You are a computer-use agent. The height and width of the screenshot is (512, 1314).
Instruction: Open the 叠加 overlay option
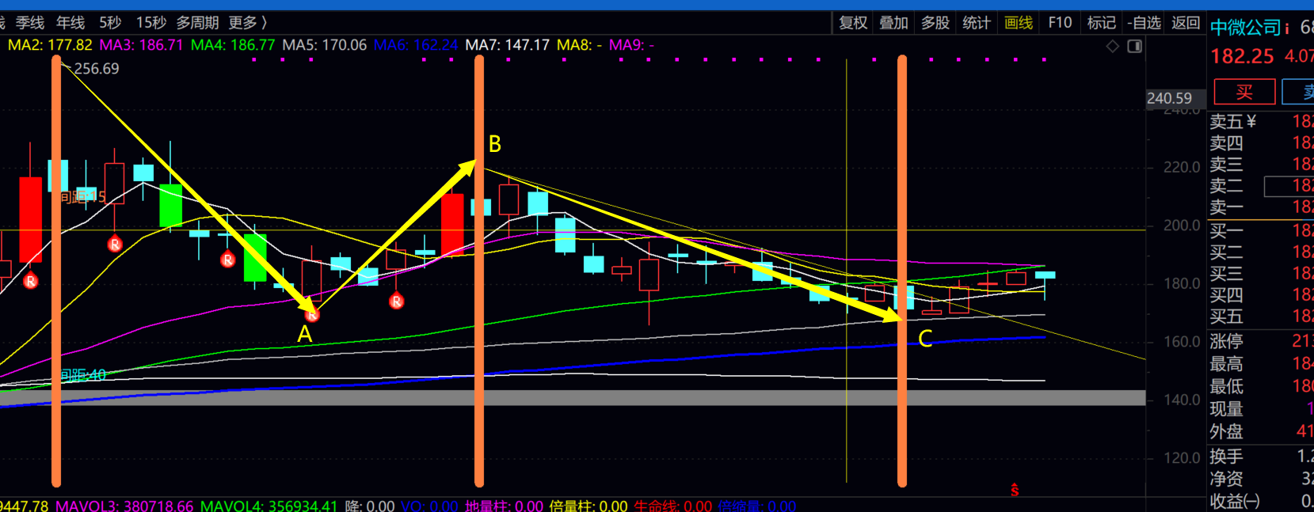coord(893,23)
